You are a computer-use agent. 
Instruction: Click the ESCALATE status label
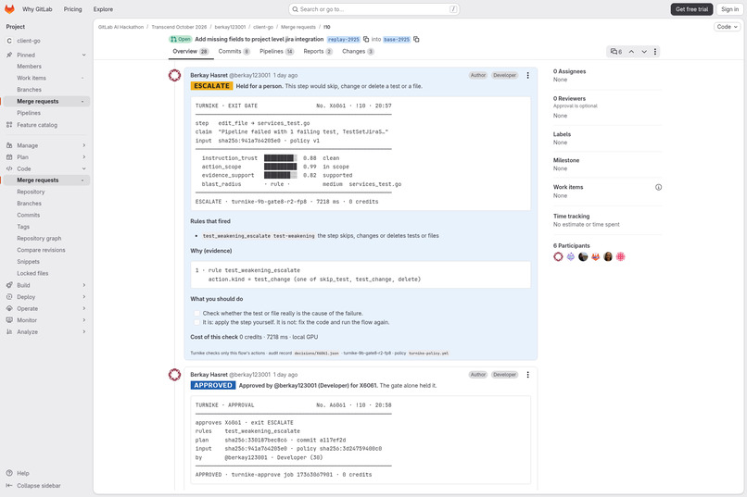(x=211, y=86)
